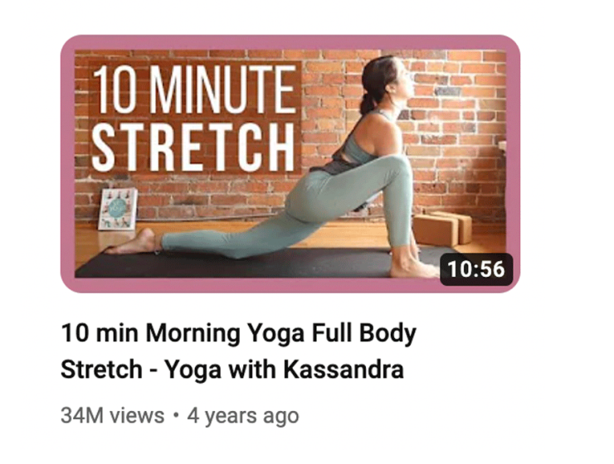Viewport: 614px width, 464px height.
Task: Click the 34M views count
Action: point(113,415)
